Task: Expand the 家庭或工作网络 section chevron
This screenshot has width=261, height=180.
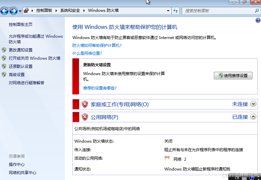Action: 253,104
